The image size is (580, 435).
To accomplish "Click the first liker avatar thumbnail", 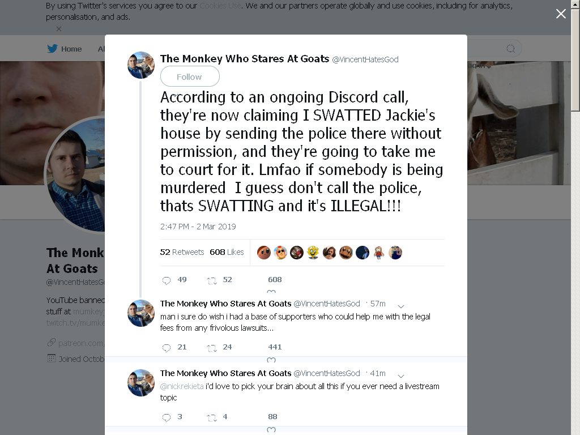I will coord(264,253).
